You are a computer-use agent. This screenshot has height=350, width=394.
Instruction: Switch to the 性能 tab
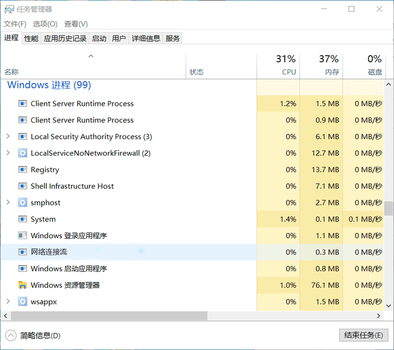[x=31, y=38]
